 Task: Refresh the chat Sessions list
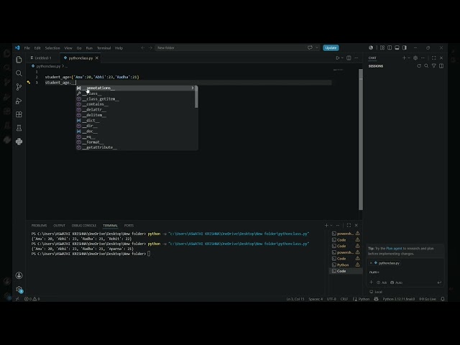[x=419, y=66]
